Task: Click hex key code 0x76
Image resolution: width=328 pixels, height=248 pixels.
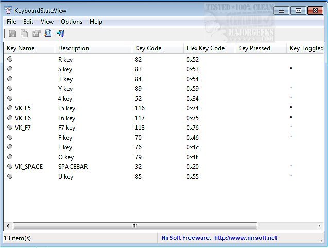Action: point(193,128)
